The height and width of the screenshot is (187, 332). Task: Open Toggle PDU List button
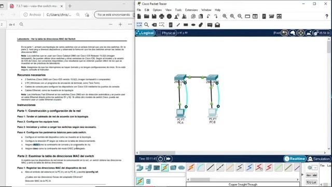pos(311,182)
